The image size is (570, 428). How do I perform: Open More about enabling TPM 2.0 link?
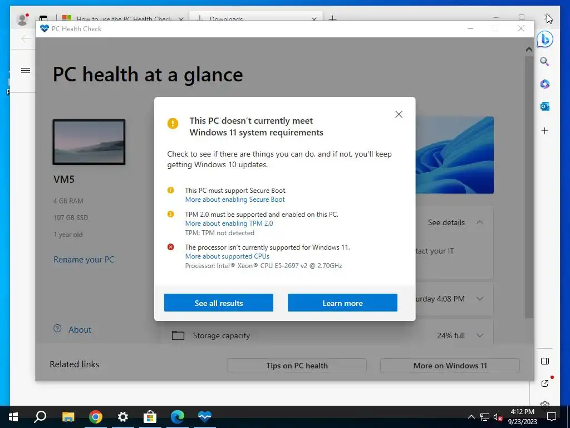coord(229,223)
